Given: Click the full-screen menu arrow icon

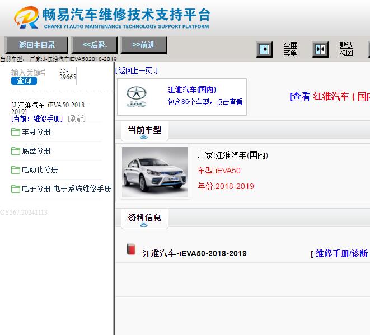Looking at the screenshot, I should pos(264,49).
